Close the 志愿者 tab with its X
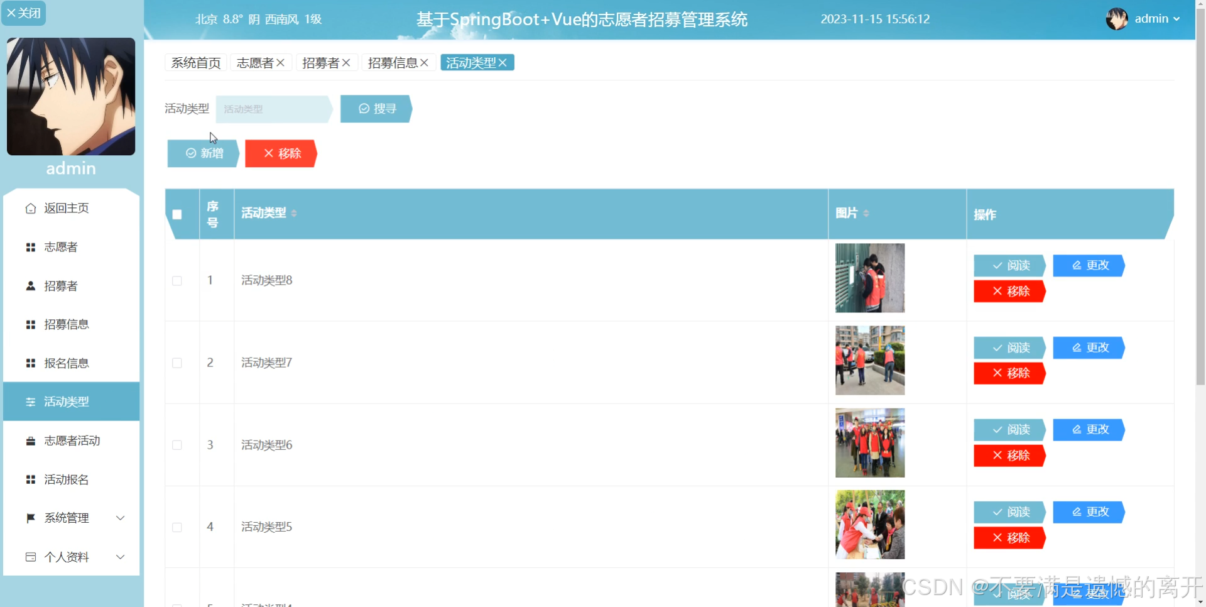1206x607 pixels. coord(281,63)
